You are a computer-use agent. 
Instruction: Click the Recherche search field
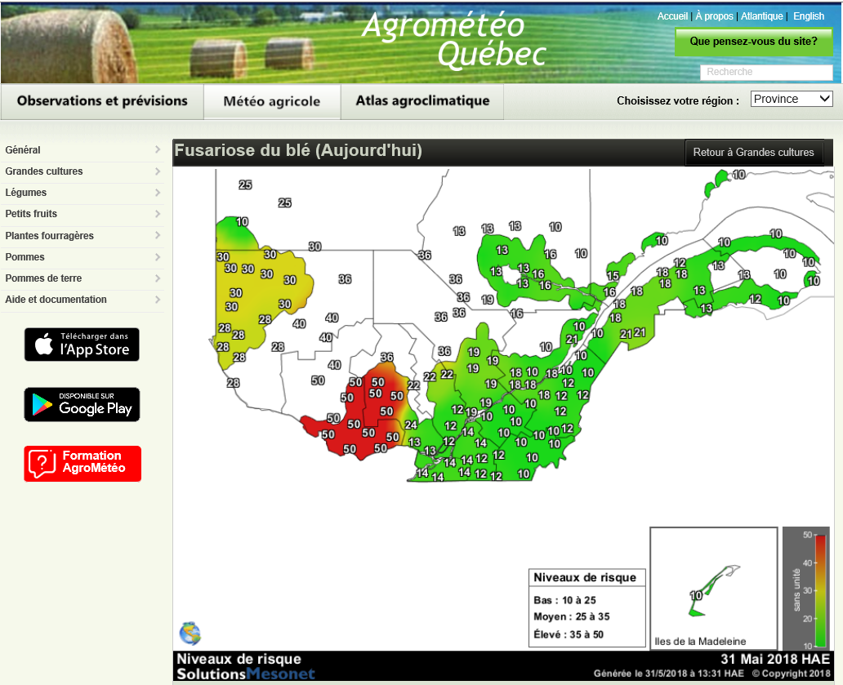[765, 72]
